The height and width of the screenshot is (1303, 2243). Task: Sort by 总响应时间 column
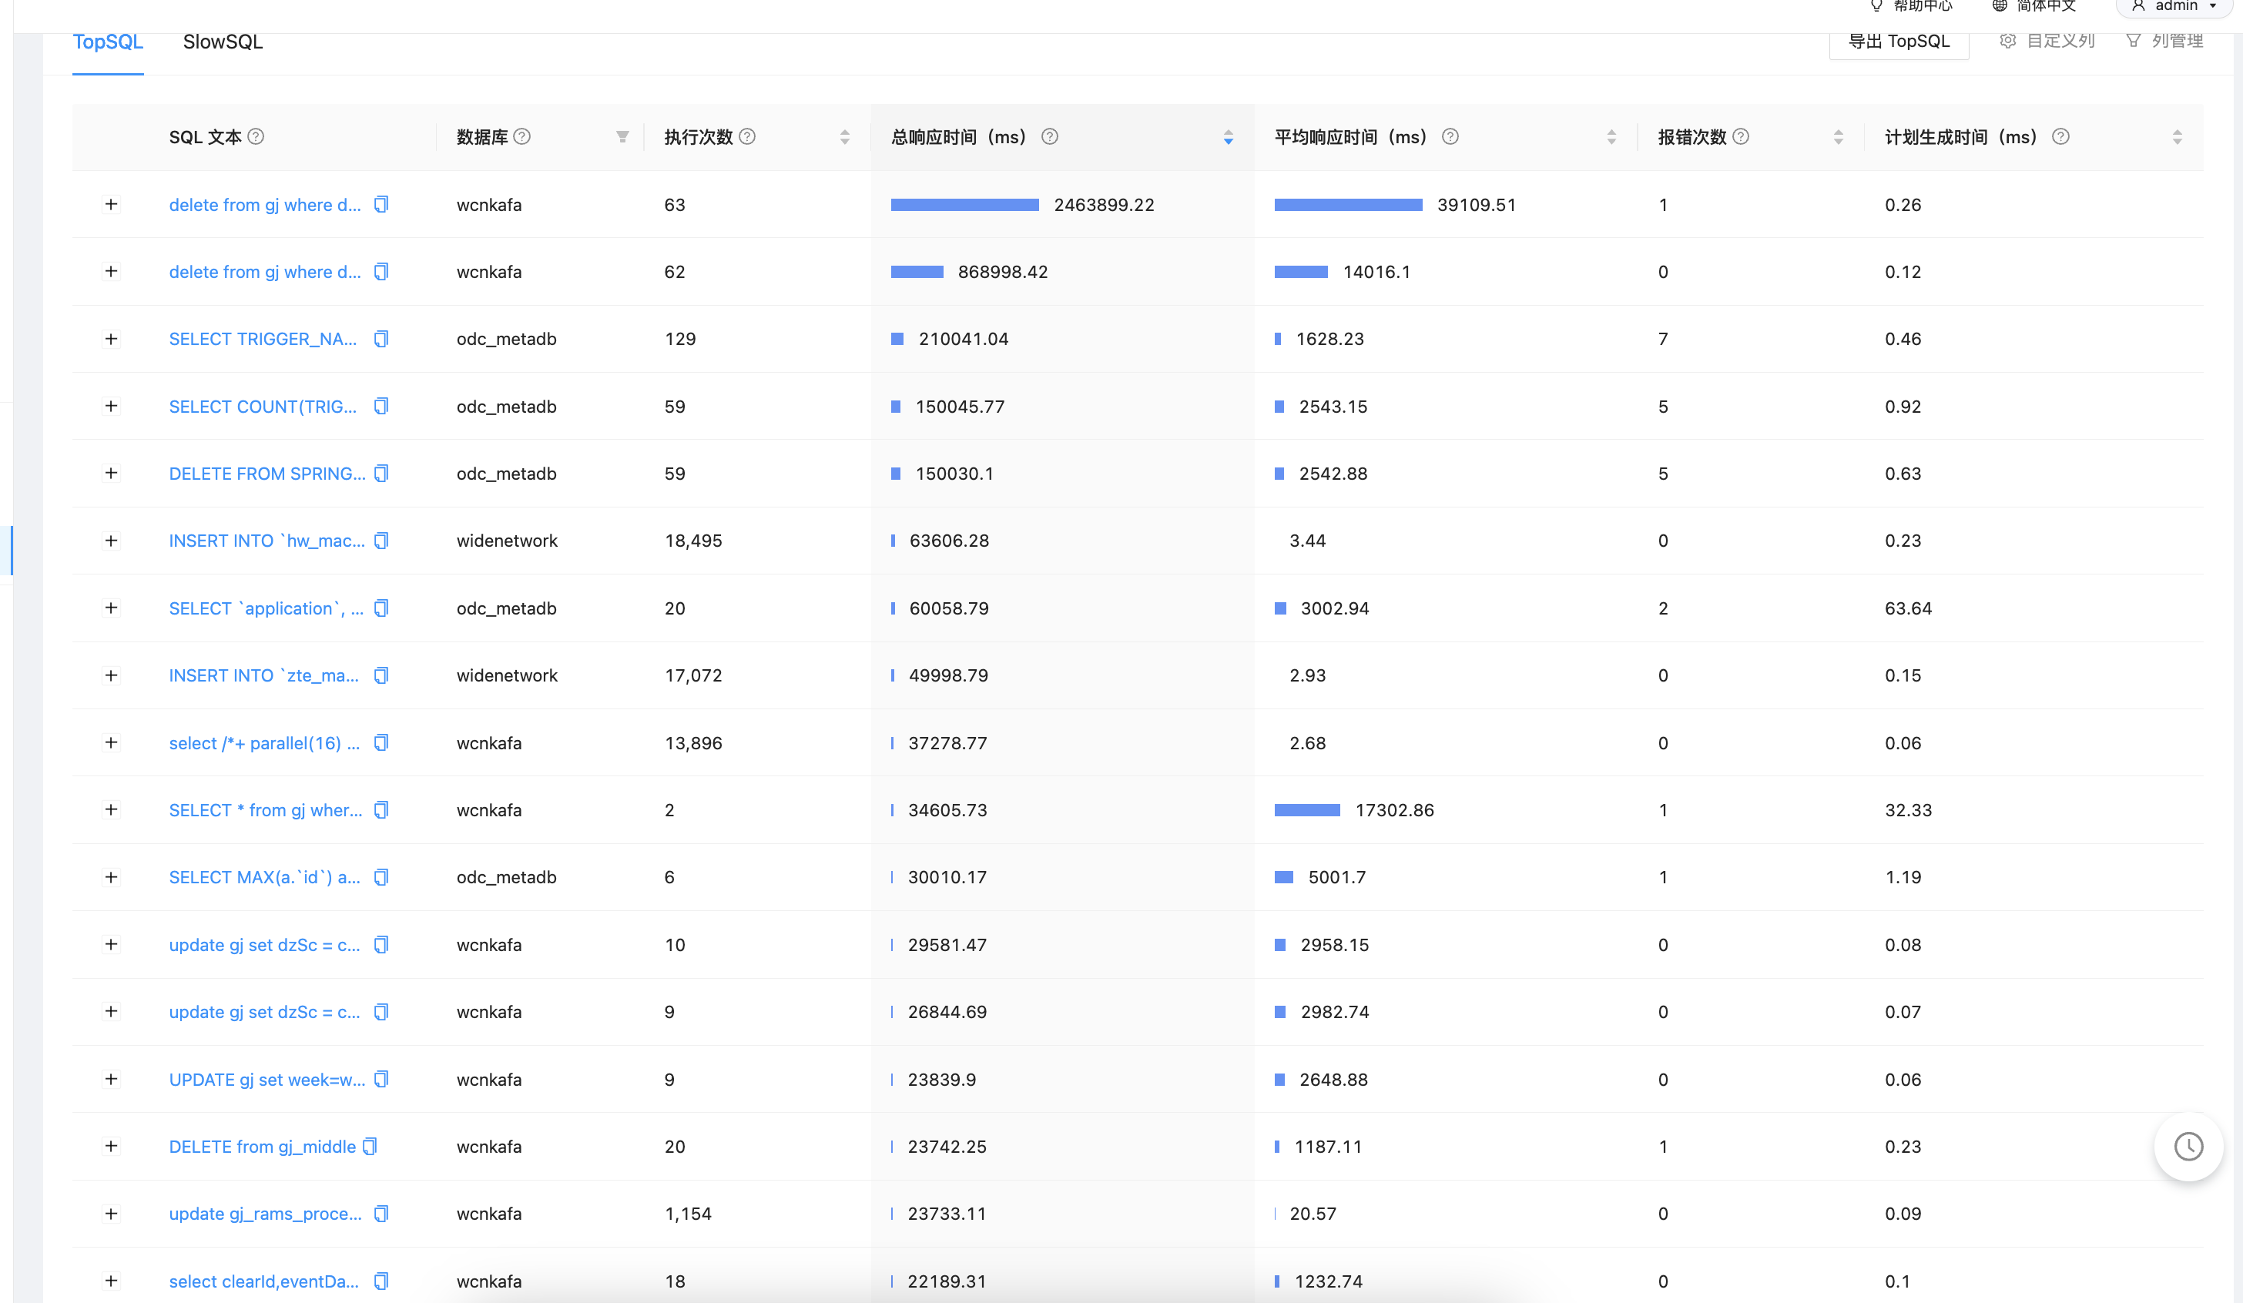1229,137
